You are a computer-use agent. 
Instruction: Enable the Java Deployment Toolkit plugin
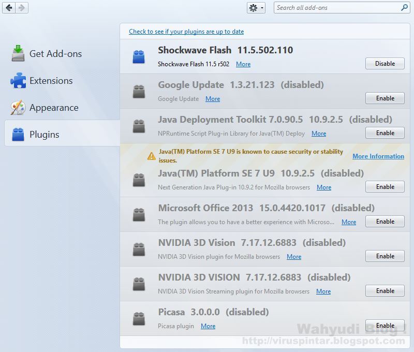tap(385, 133)
